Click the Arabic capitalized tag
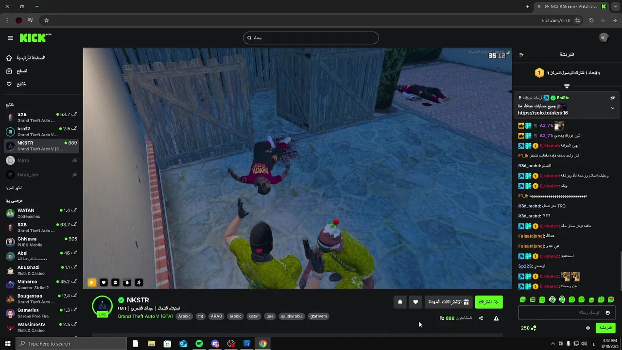Screen dimensions: 622x350 point(184,316)
